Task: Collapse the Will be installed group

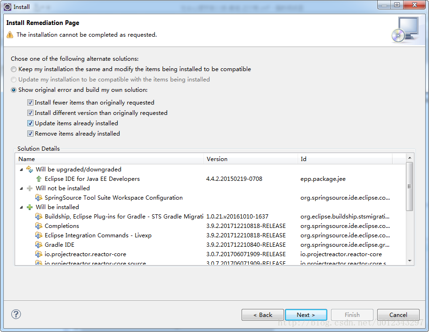Action: tap(21, 208)
